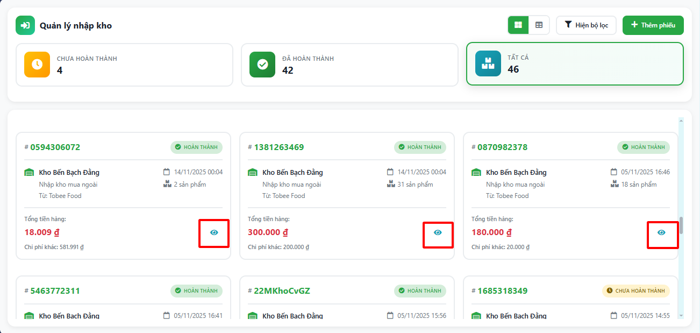Open receipt number 1381263469 link

coord(278,147)
